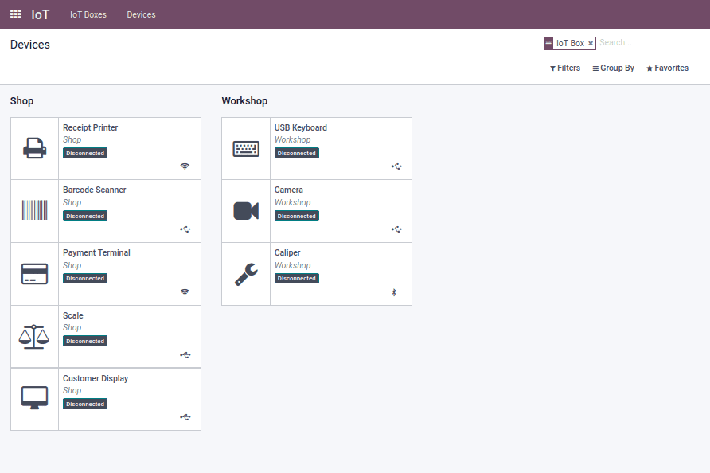The height and width of the screenshot is (473, 710).
Task: Open the Payment Terminal device name
Action: point(96,252)
